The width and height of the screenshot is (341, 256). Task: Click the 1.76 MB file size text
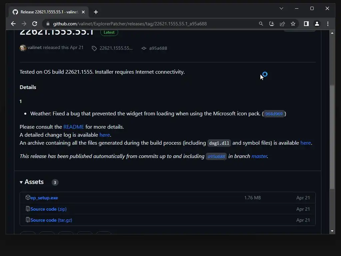[x=252, y=198]
